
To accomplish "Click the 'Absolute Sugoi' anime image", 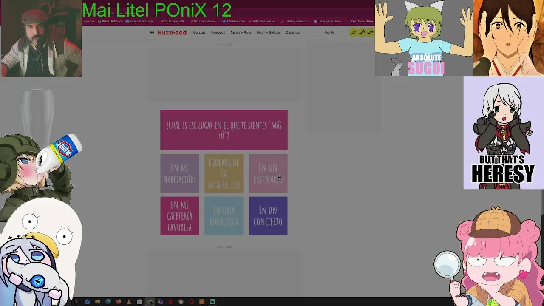I will click(424, 38).
